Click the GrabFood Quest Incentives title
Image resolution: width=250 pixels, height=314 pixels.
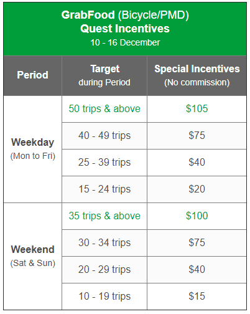click(125, 22)
